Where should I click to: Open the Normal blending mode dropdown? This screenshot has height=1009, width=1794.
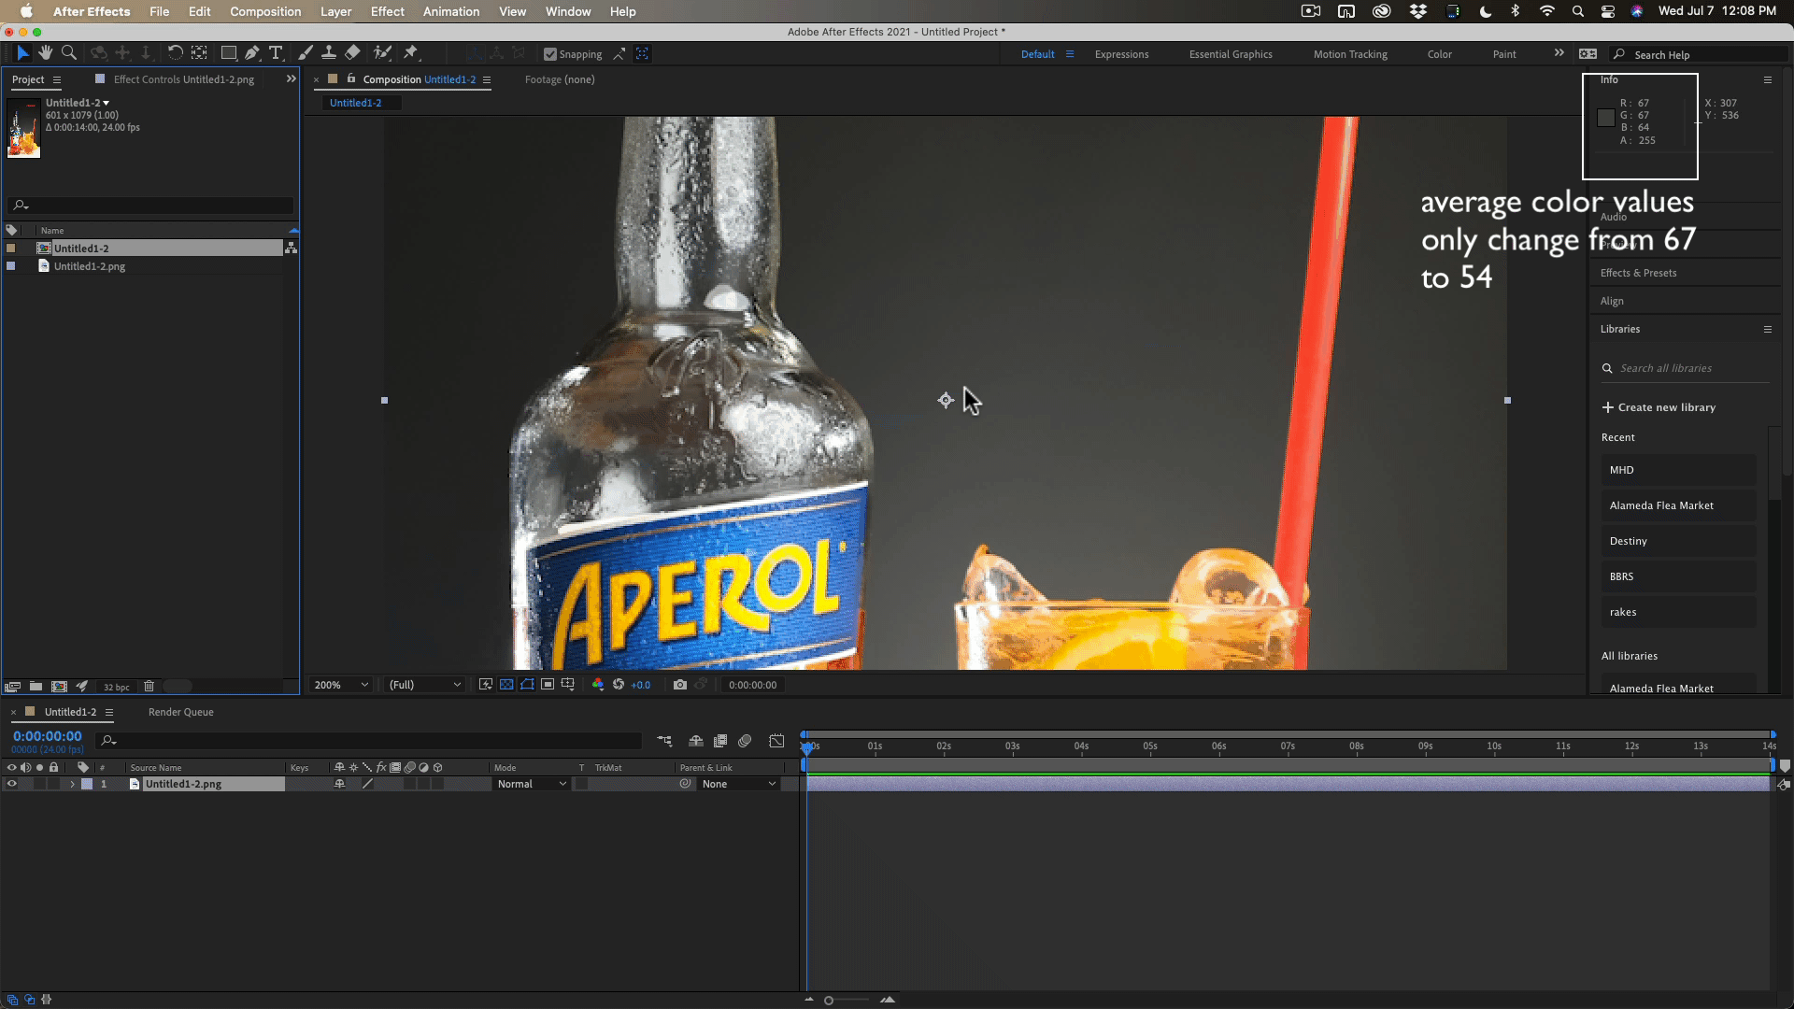(532, 784)
